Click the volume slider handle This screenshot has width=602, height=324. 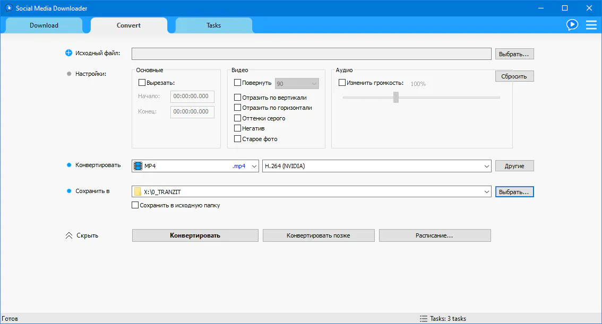click(x=395, y=97)
